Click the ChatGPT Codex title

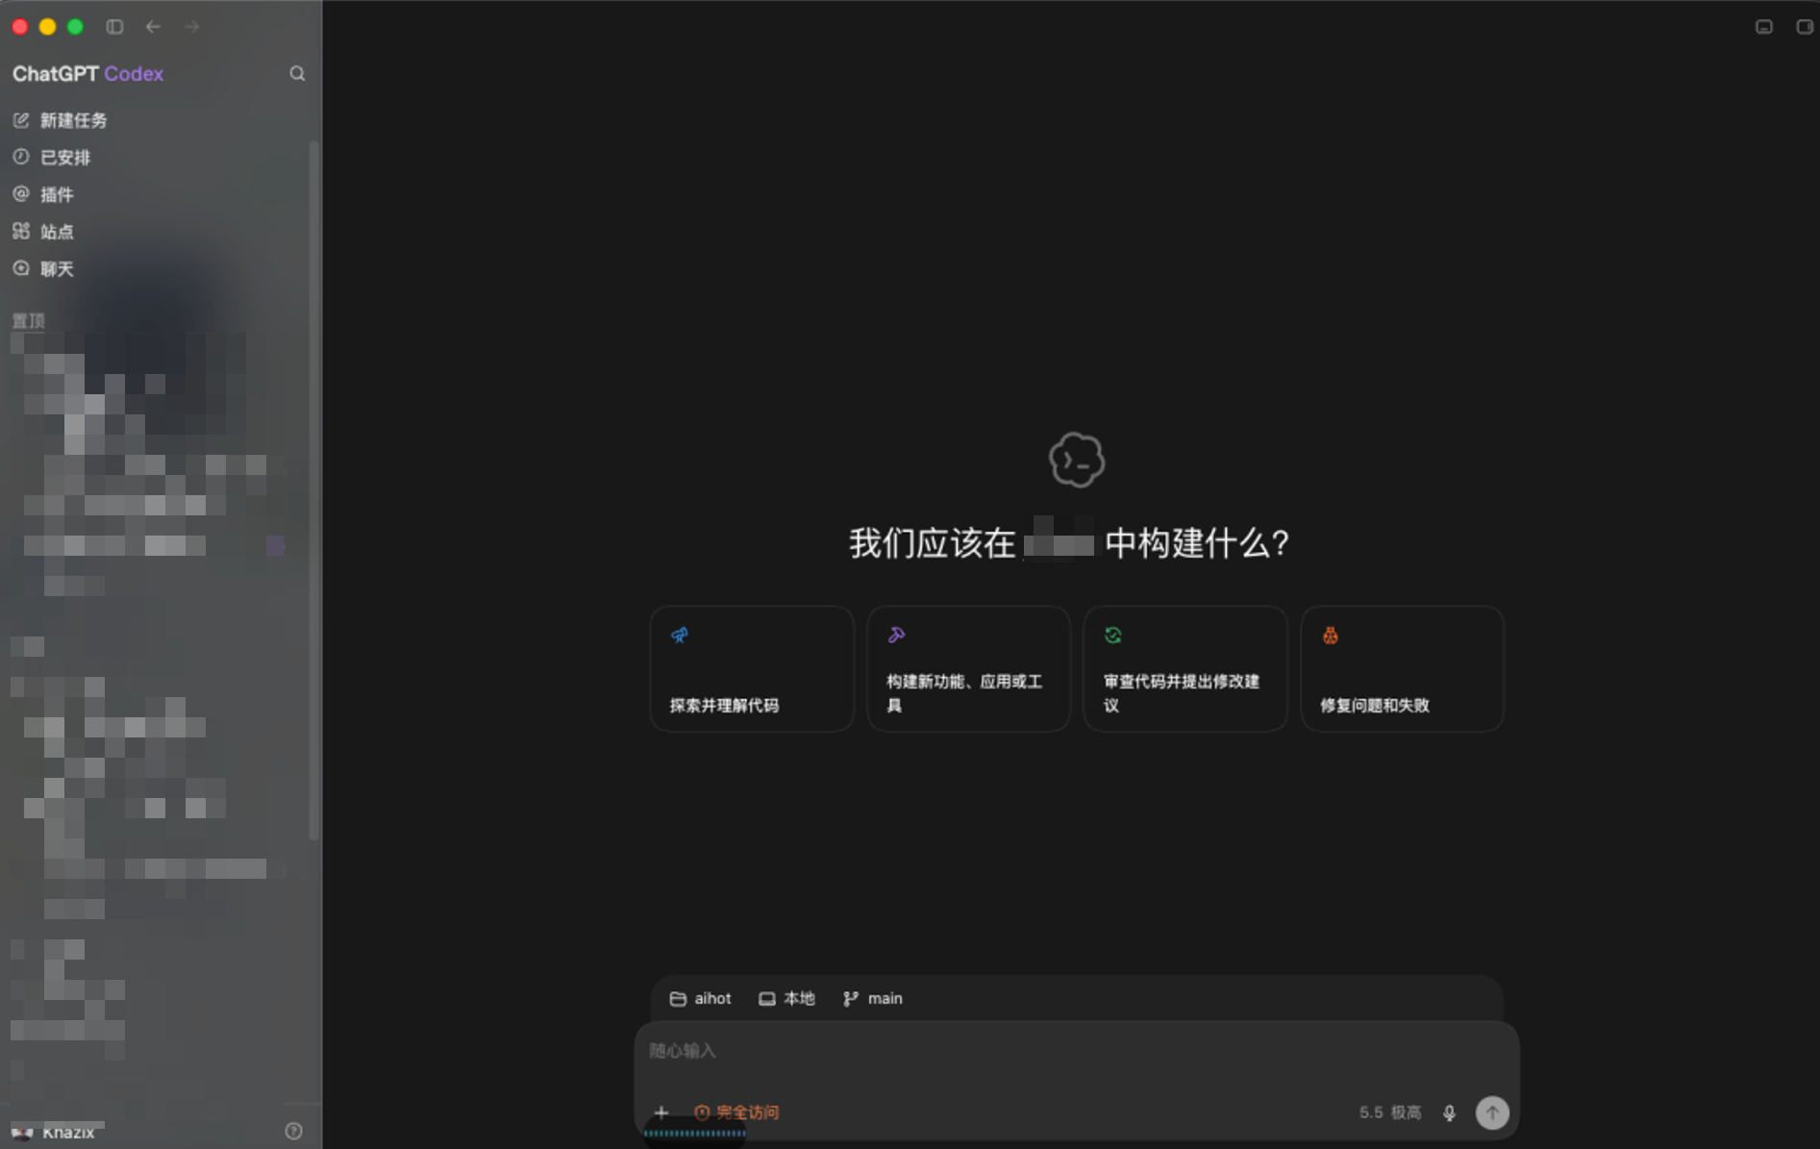click(87, 74)
